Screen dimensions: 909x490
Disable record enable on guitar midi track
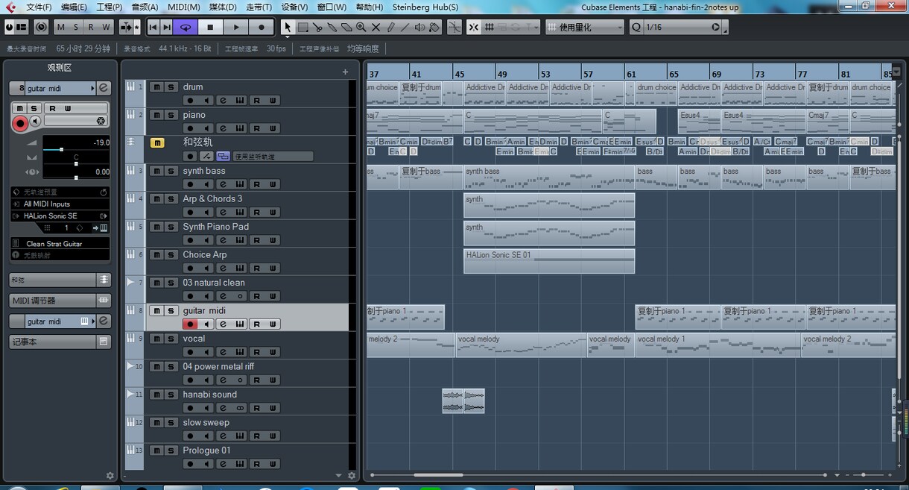(190, 324)
